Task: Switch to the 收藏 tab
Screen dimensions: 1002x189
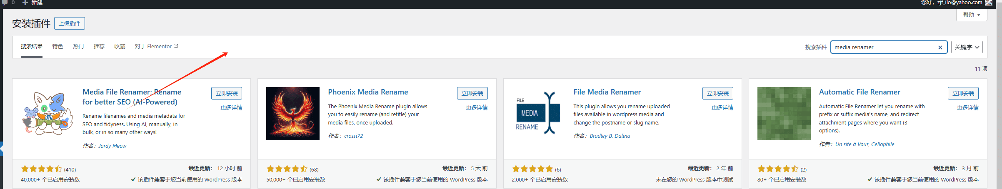Action: click(120, 46)
